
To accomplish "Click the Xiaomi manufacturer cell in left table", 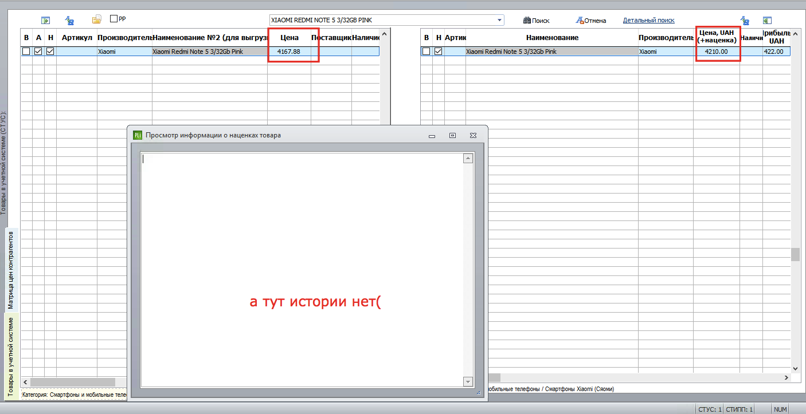I will 124,52.
